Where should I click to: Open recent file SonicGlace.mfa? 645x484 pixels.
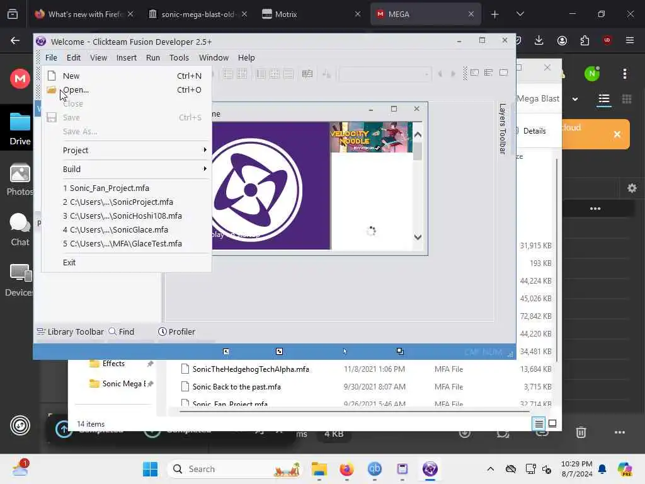[126, 229]
